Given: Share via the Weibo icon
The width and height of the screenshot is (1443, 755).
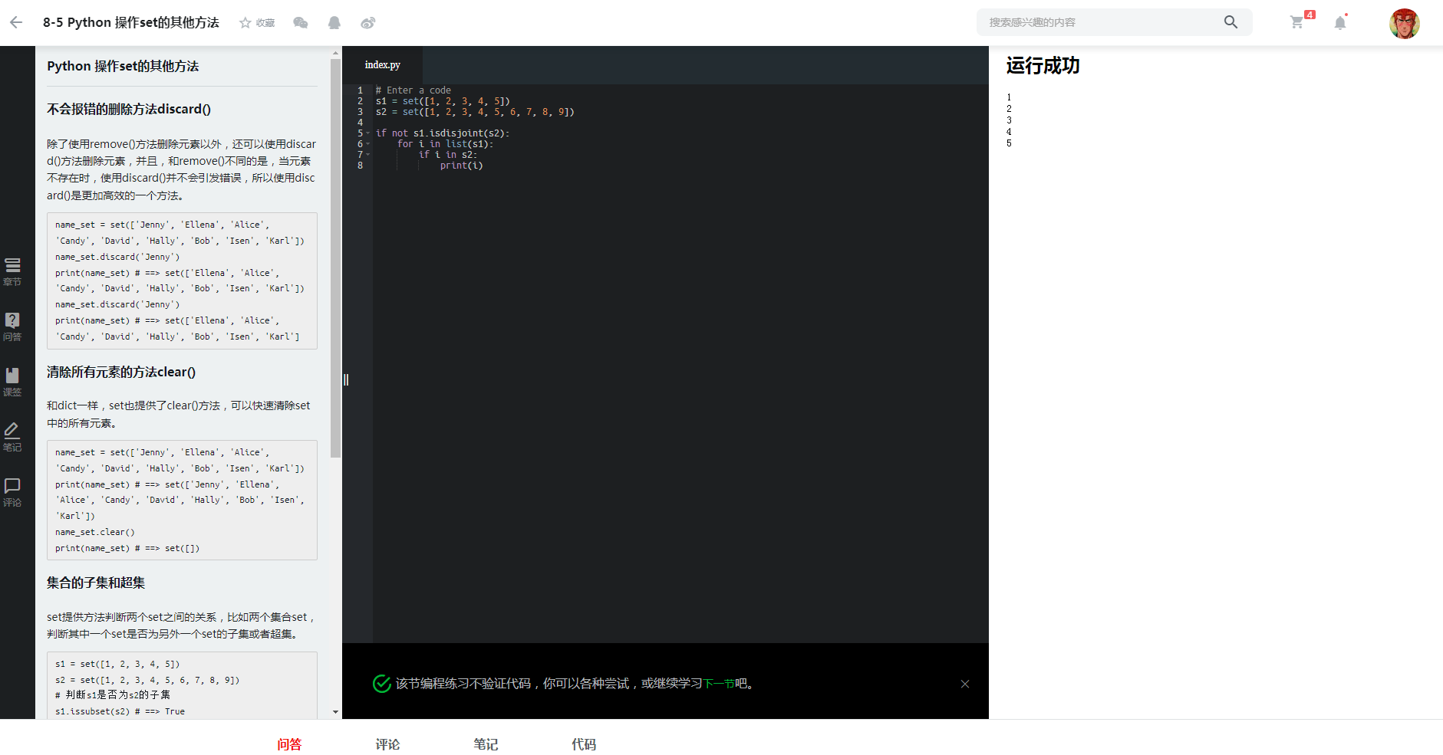Looking at the screenshot, I should 368,23.
